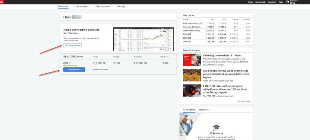The width and height of the screenshot is (310, 140).
Task: Expand the My IG account menu
Action: (x=292, y=3)
